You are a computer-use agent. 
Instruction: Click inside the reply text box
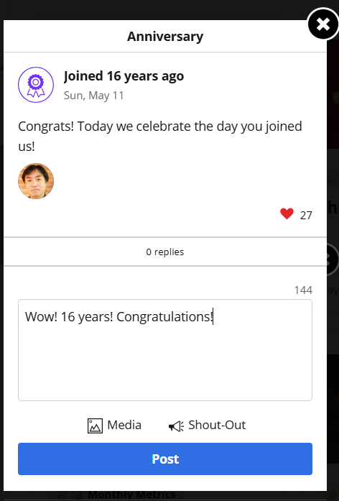coord(165,350)
